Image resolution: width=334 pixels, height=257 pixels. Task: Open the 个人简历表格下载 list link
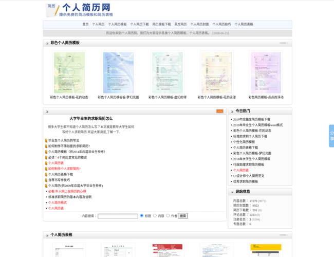tap(61, 174)
